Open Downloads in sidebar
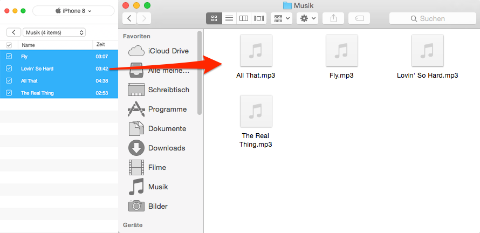 [157, 148]
